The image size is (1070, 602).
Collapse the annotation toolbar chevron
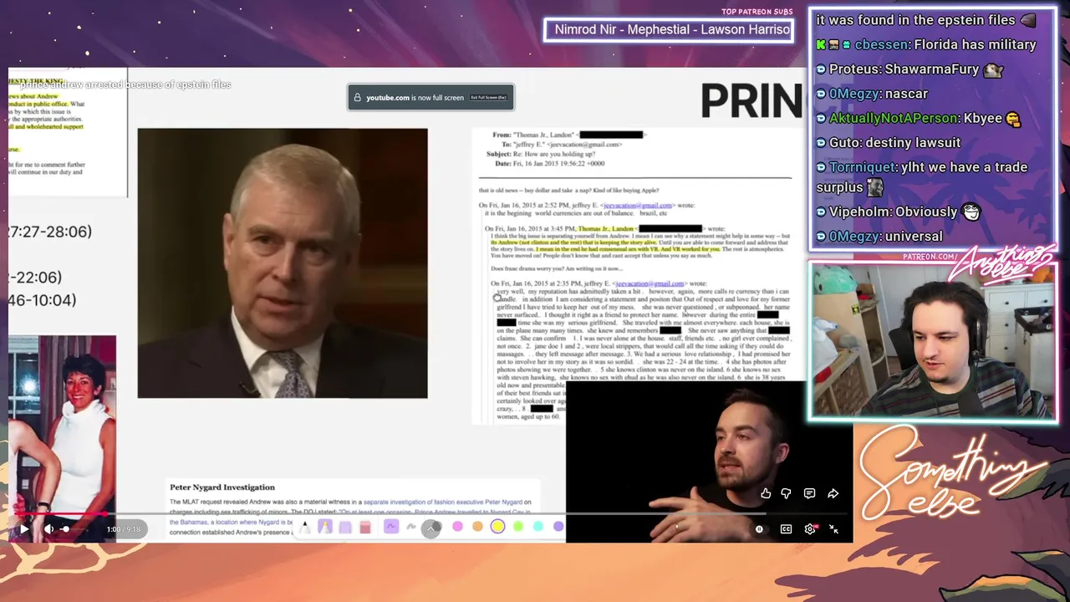point(431,527)
